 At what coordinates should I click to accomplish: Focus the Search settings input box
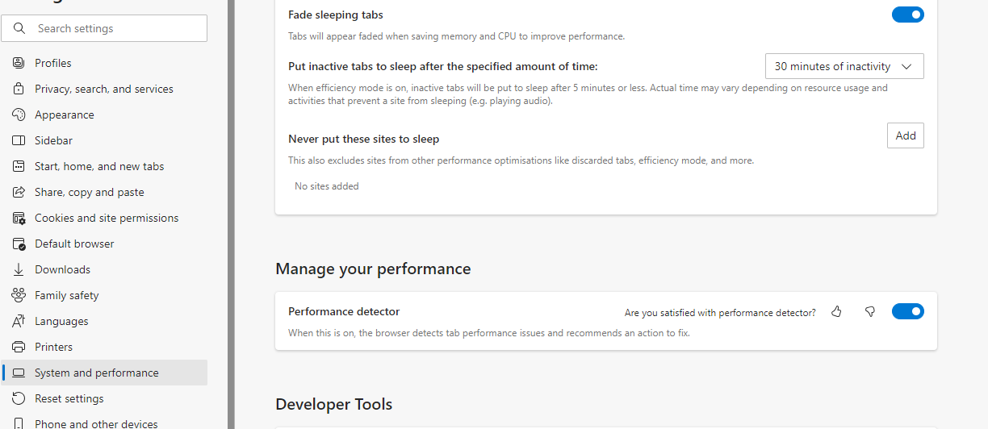(x=105, y=28)
